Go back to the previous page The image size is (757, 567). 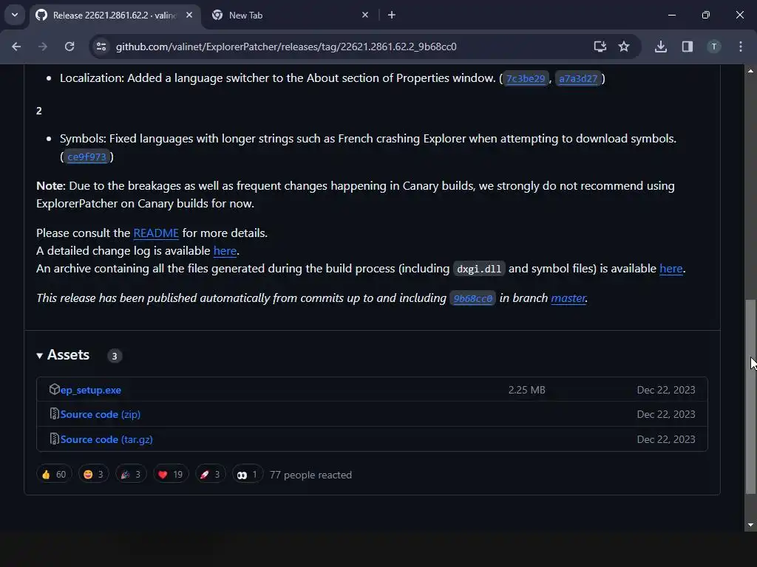point(16,47)
